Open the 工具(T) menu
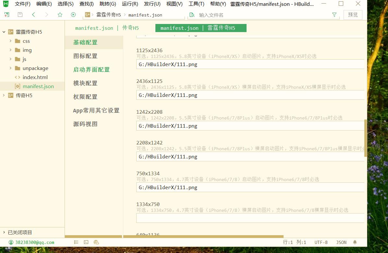The image size is (388, 253). click(x=196, y=4)
